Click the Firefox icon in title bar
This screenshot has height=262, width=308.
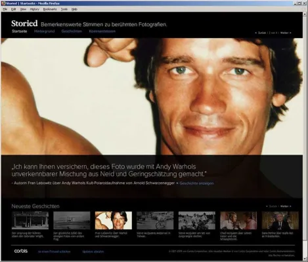3,3
